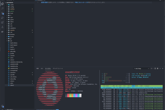The height and width of the screenshot is (110, 165).
Task: Switch to the 問題 (Problems) panel tab
Action: [37, 69]
